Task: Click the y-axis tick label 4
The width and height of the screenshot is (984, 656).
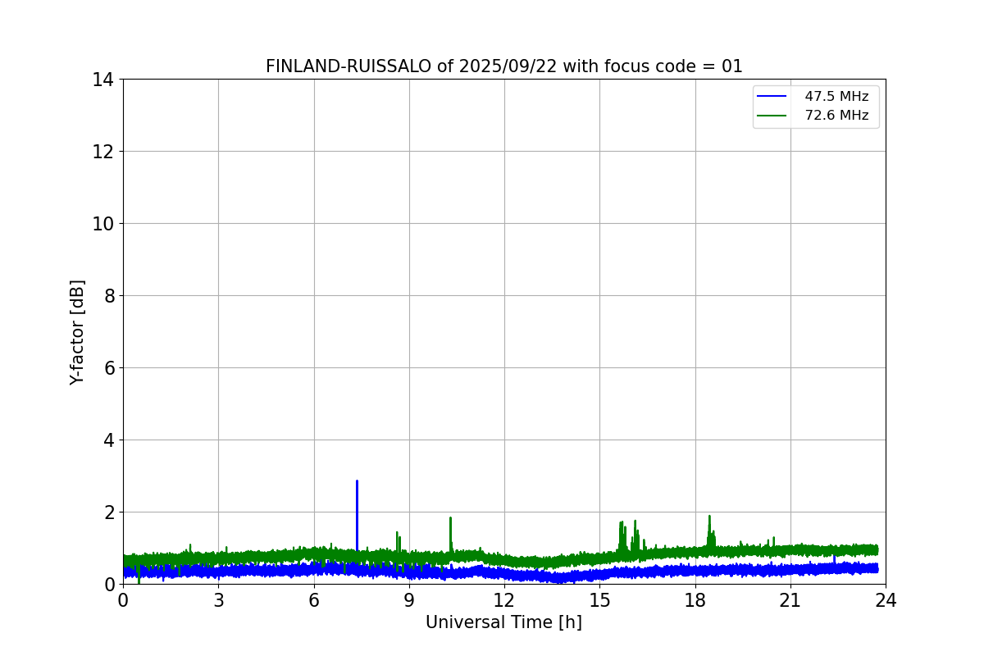Action: click(108, 440)
